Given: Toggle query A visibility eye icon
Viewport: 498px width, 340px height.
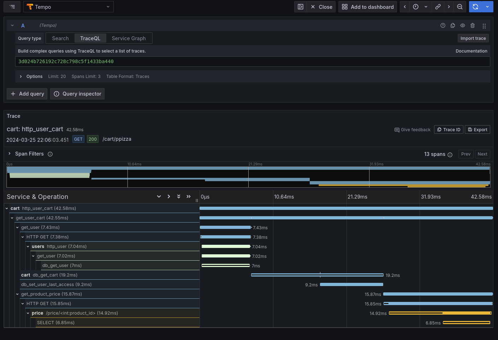Looking at the screenshot, I should pos(463,25).
